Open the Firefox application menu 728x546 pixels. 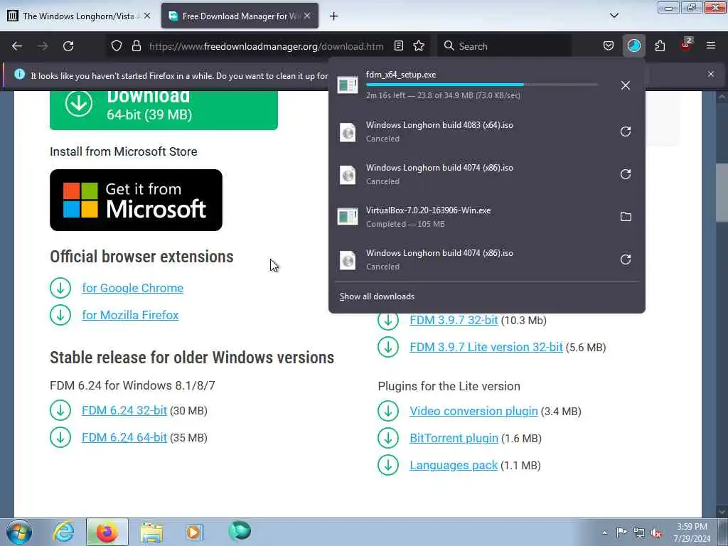pos(711,46)
